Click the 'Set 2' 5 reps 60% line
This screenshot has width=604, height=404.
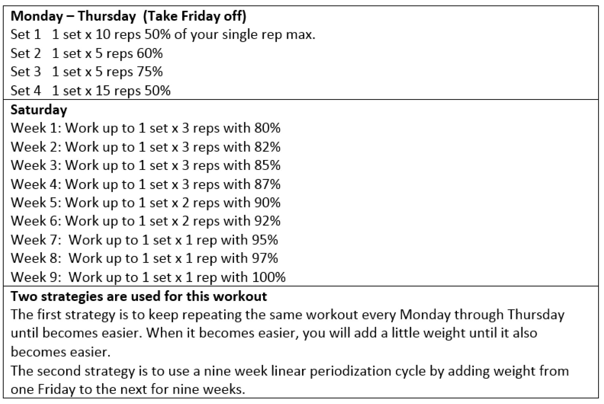point(87,53)
